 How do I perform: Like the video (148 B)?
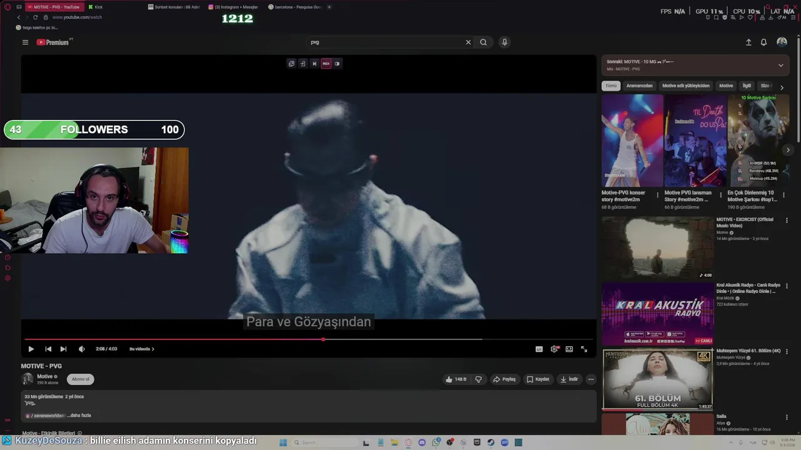456,379
